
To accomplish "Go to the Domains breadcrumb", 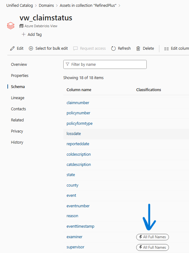I will (x=46, y=6).
